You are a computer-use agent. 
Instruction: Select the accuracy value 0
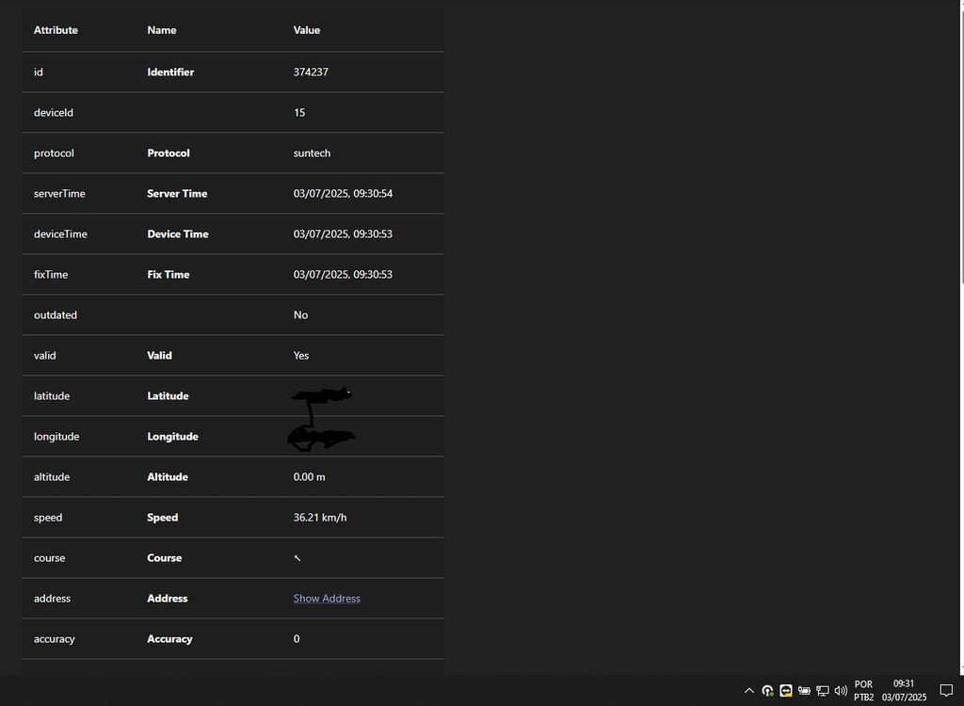[x=297, y=639]
